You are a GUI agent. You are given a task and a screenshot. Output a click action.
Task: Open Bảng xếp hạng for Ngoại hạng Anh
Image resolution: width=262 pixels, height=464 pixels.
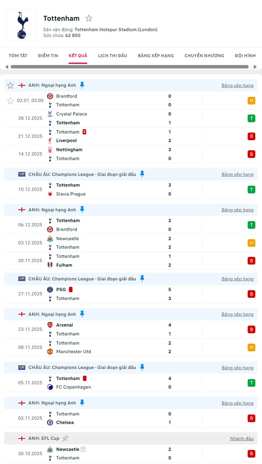pos(237,86)
